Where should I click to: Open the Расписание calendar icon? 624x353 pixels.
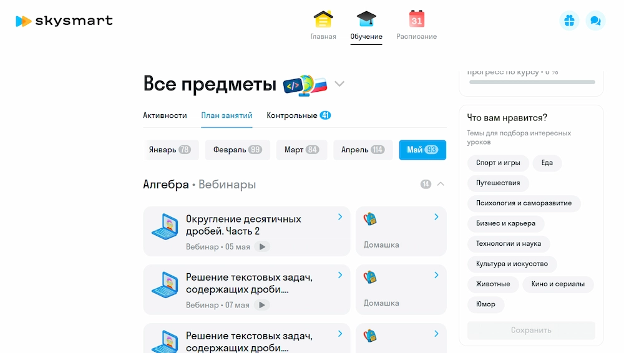click(x=416, y=19)
